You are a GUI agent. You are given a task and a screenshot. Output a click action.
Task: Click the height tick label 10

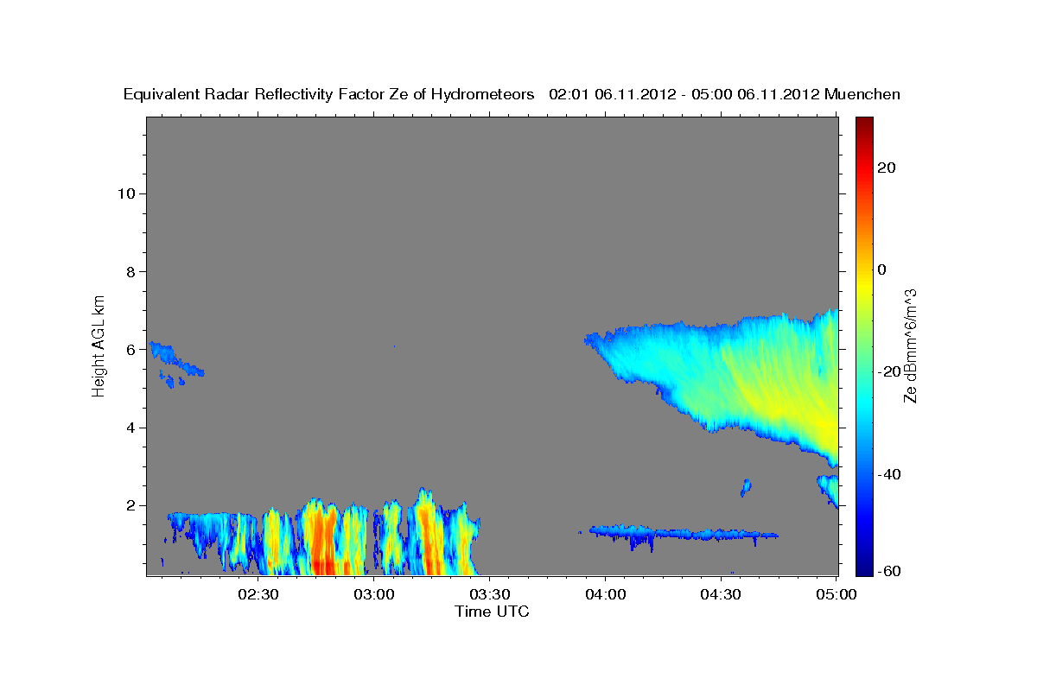[x=125, y=193]
